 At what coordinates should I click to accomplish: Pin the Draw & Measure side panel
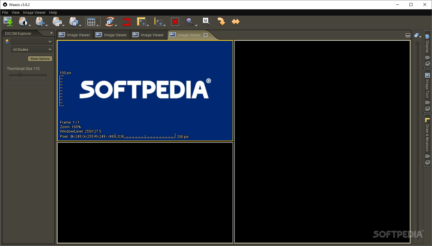click(427, 156)
